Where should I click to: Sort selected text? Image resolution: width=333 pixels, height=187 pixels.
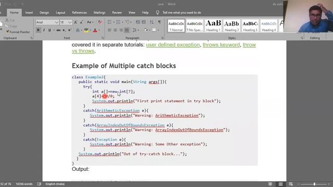(151, 22)
